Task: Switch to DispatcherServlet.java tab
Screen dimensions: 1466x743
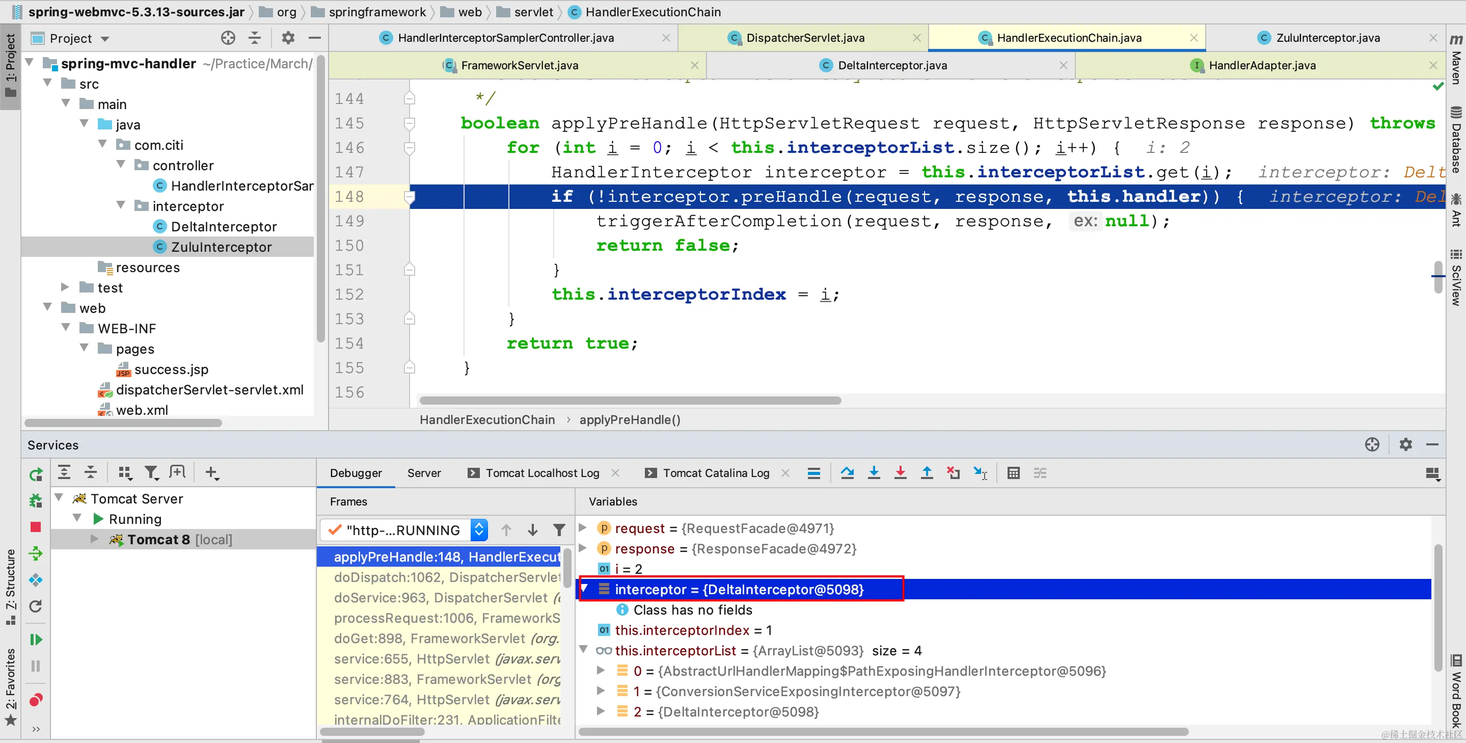Action: [805, 38]
